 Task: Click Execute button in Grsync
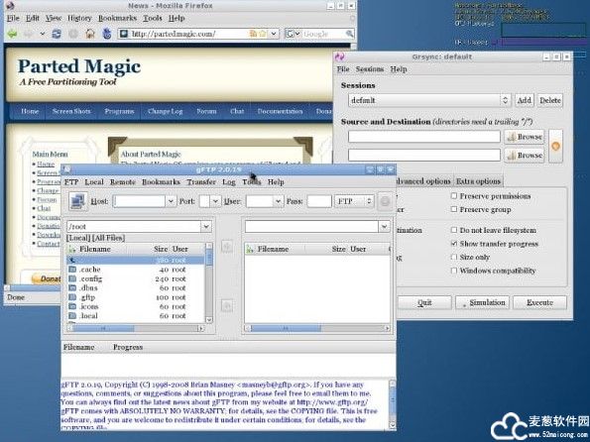[539, 302]
